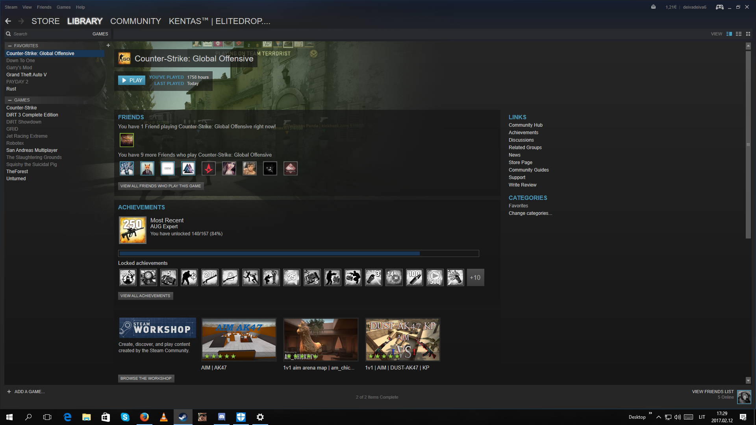Open VLC from the taskbar
This screenshot has width=756, height=425.
point(164,417)
